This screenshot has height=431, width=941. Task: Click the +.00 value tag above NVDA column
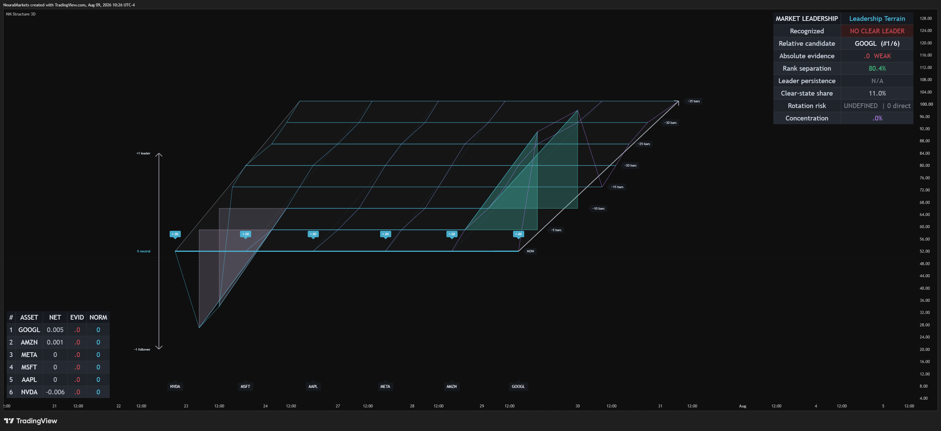pos(175,234)
